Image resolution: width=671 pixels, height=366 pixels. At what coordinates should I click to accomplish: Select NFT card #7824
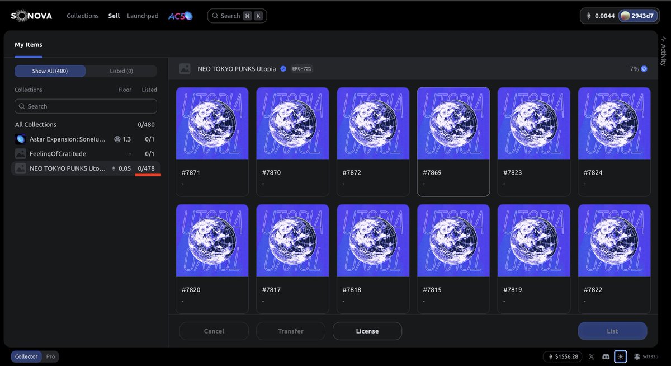point(615,142)
